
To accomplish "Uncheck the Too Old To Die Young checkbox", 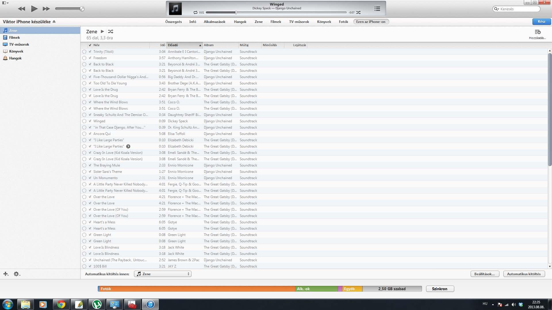I will click(x=90, y=83).
